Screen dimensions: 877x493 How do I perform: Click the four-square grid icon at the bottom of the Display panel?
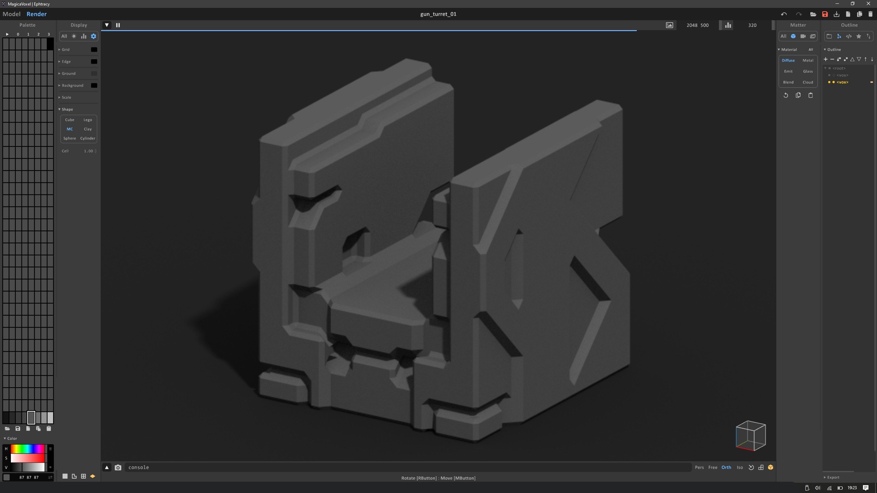click(83, 476)
